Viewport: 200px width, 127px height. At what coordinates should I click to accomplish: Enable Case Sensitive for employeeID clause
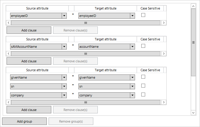143,15
